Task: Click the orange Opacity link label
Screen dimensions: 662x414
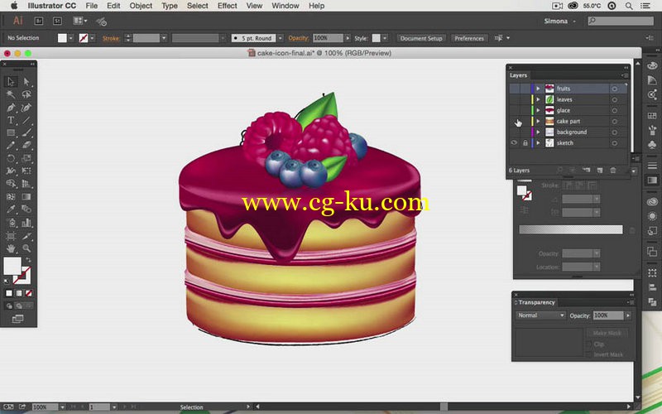Action: click(299, 38)
